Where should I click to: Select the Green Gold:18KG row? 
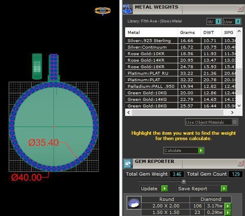(x=181, y=106)
